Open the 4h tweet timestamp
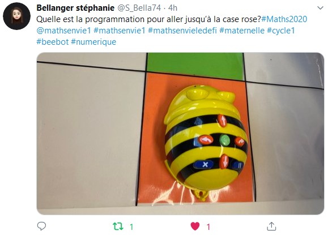This screenshot has width=328, height=235. click(173, 8)
